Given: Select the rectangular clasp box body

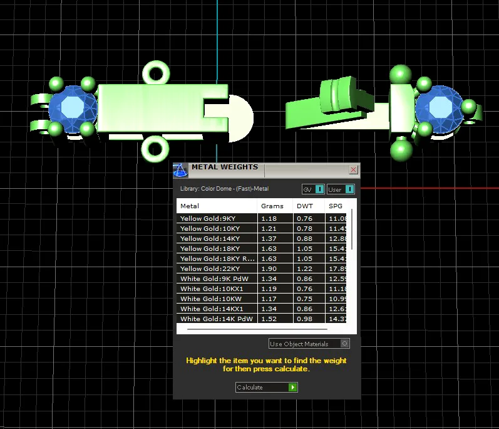Looking at the screenshot, I should click(153, 108).
